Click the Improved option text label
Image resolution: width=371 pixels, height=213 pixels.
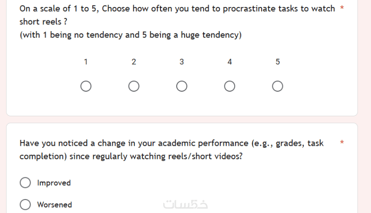coord(54,183)
